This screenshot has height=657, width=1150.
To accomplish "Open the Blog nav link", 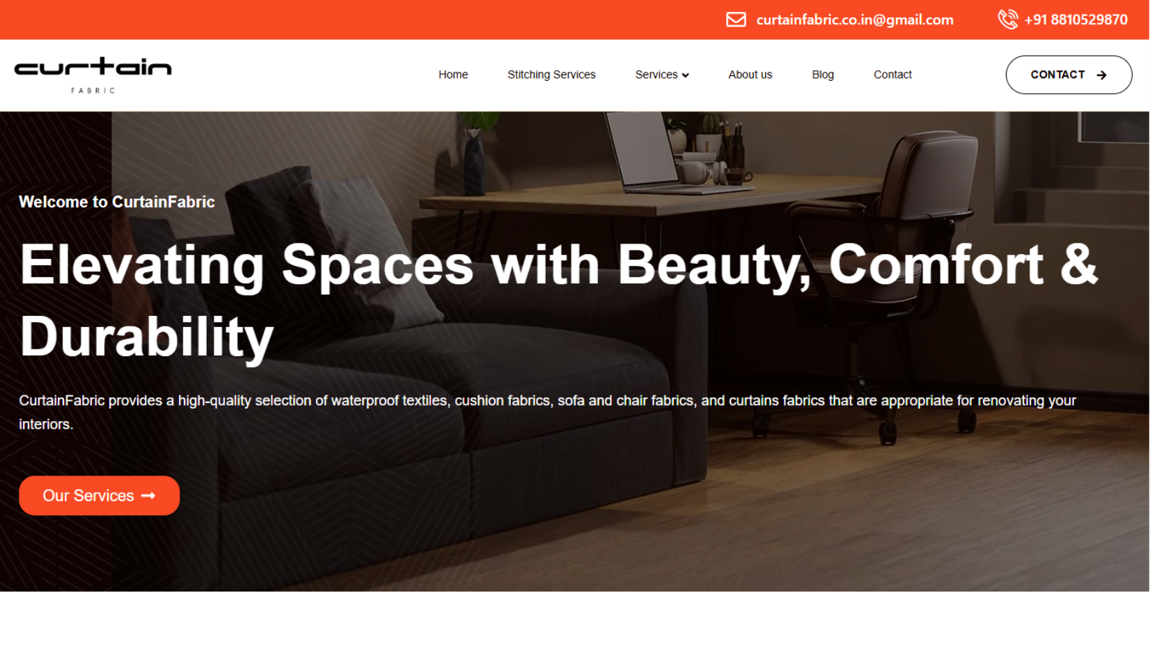I will pyautogui.click(x=823, y=74).
